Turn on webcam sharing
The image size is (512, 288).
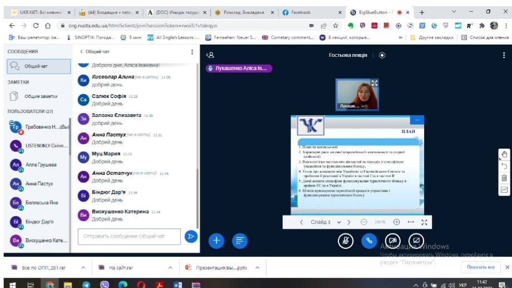[x=393, y=240]
